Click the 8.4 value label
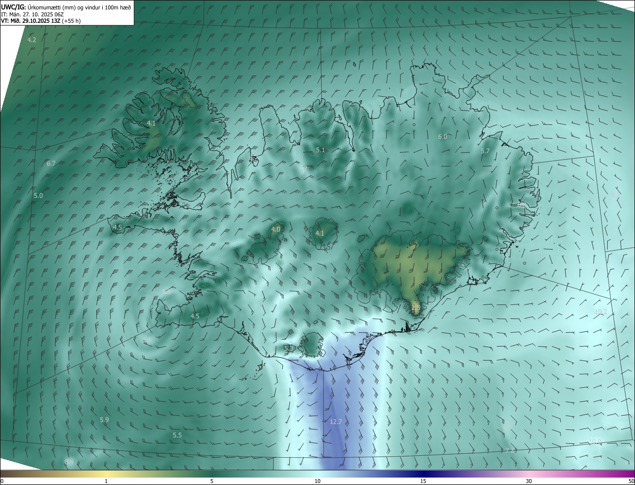This screenshot has height=485, width=635. [69, 462]
